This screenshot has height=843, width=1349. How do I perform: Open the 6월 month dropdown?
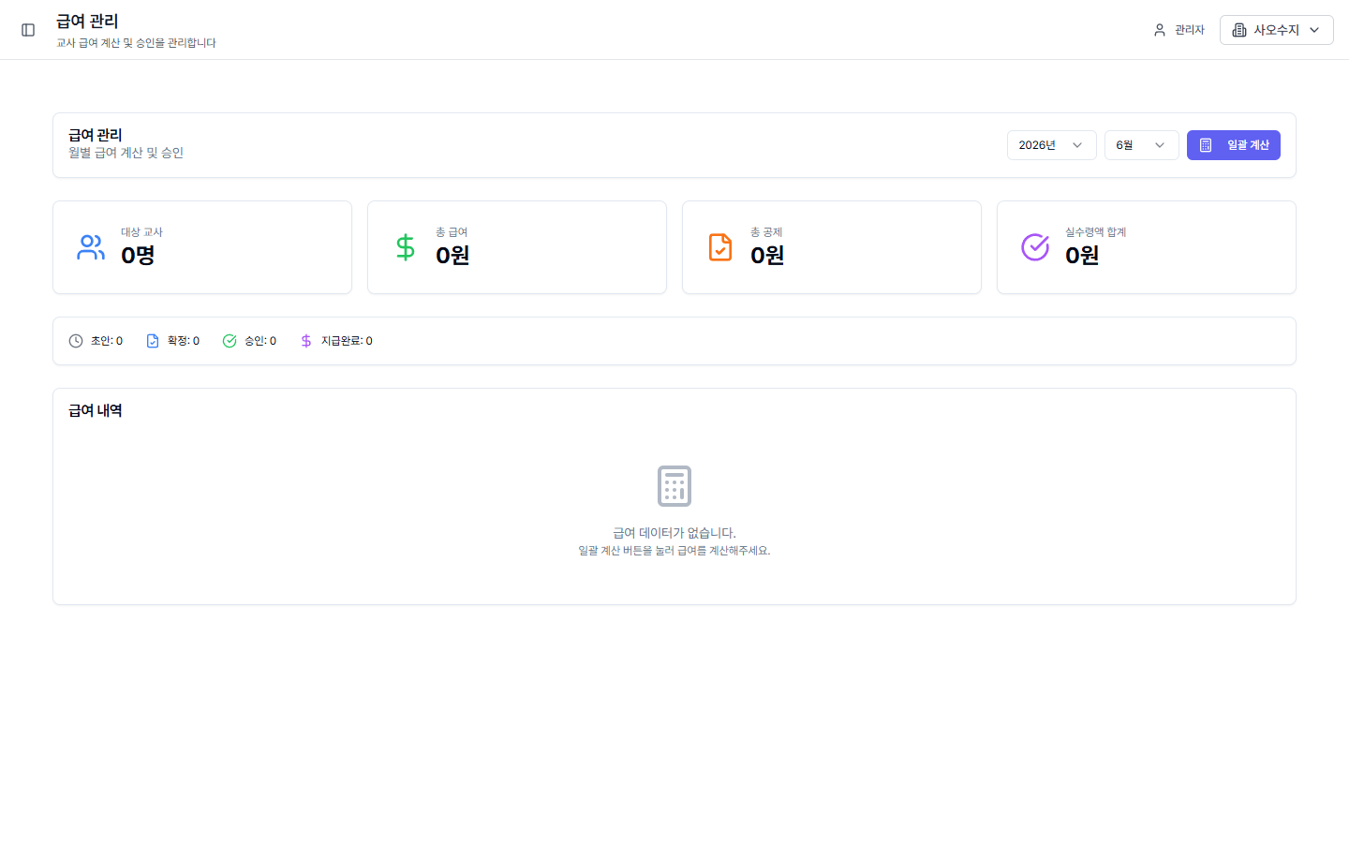pos(1141,145)
